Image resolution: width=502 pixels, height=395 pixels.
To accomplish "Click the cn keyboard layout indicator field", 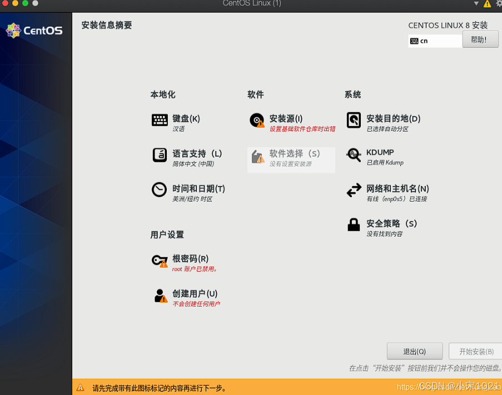I will pos(435,41).
